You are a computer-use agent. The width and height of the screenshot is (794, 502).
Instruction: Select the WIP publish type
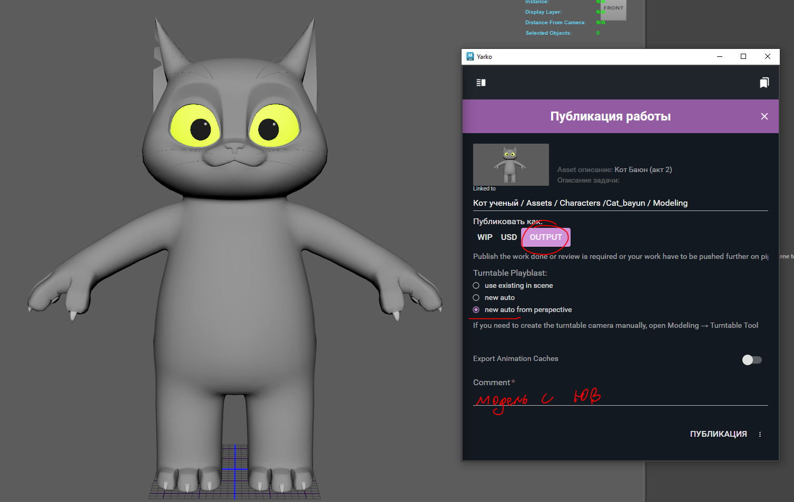point(485,237)
